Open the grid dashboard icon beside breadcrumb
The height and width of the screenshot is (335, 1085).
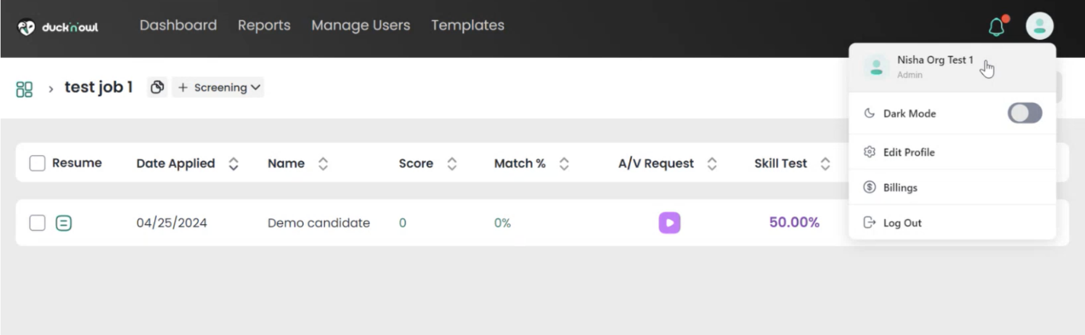[24, 89]
